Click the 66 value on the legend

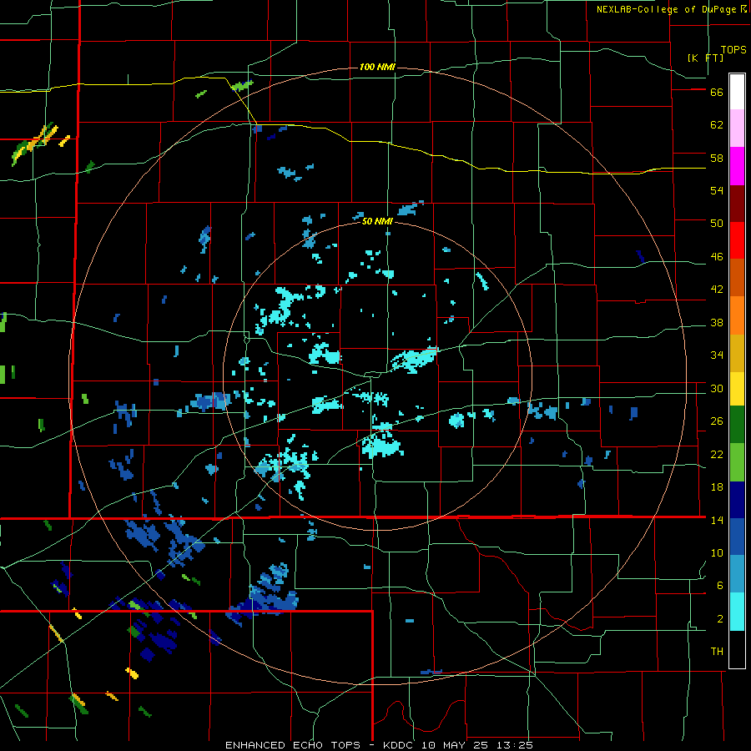tap(717, 93)
